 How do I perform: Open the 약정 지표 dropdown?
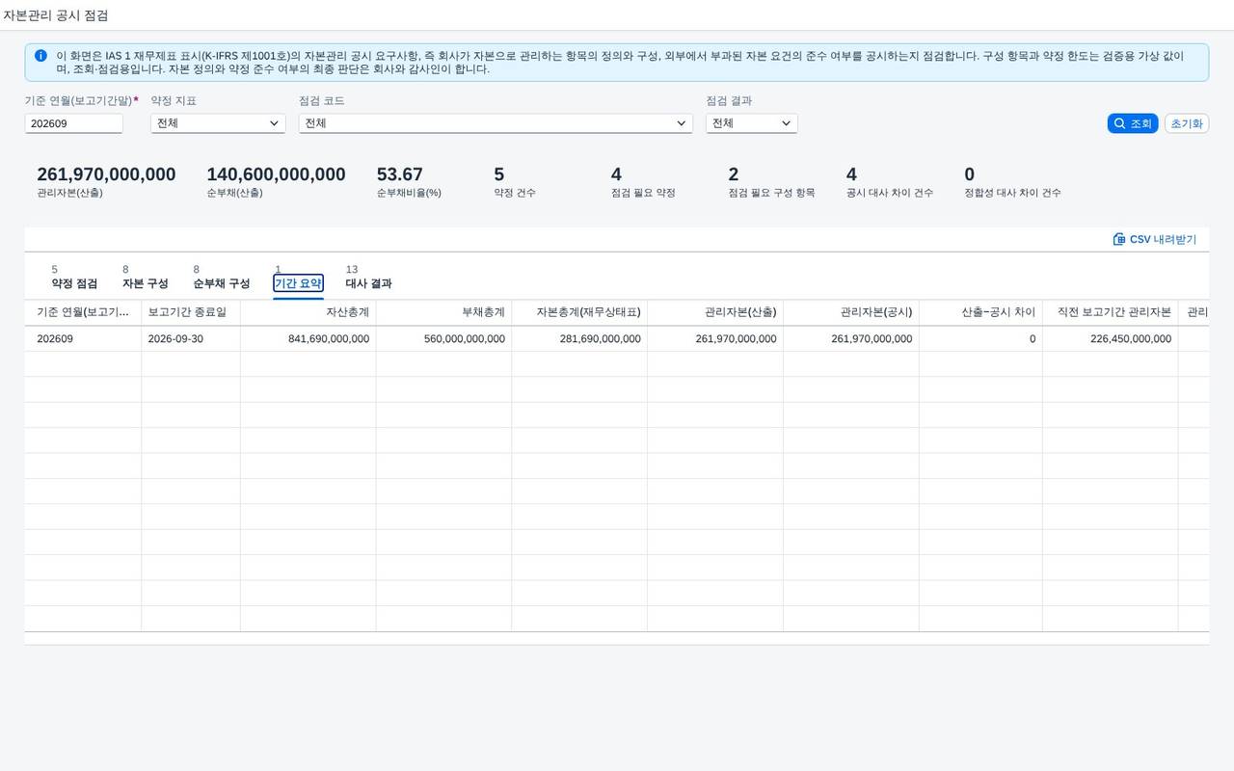[218, 123]
